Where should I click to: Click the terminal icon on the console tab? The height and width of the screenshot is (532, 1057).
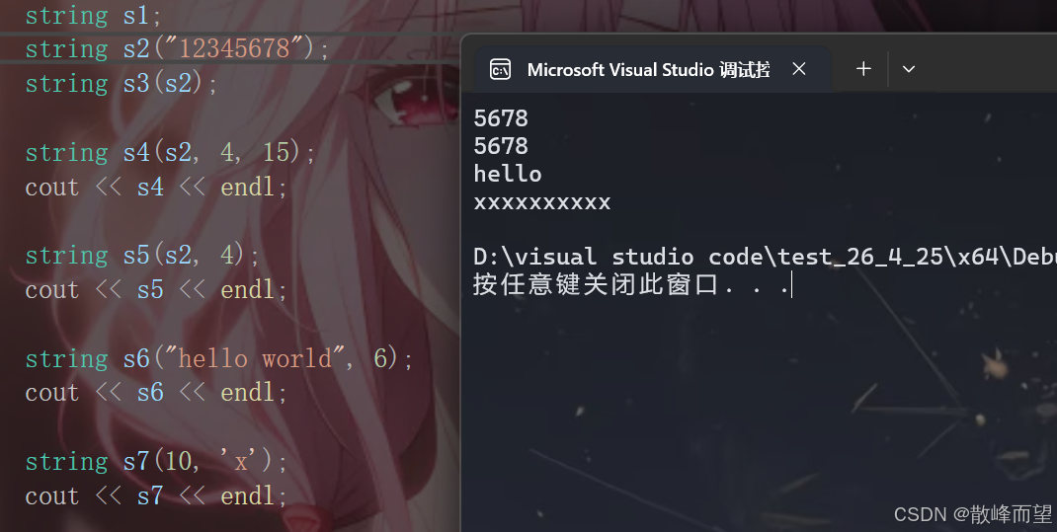(x=500, y=69)
